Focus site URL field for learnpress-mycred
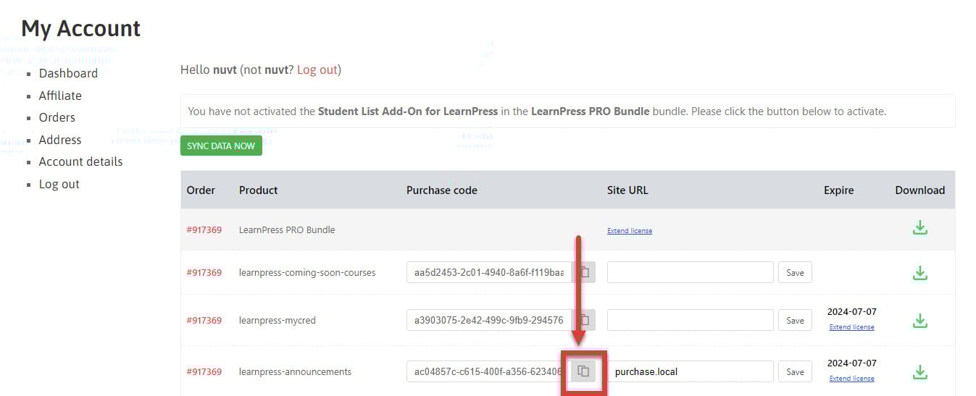This screenshot has width=976, height=396. 691,320
